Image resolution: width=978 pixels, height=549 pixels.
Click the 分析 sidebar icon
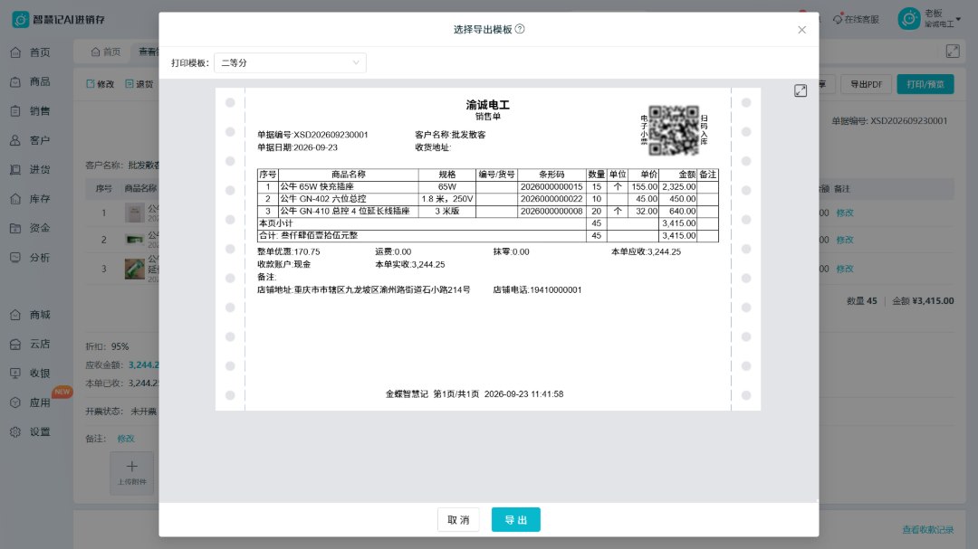pyautogui.click(x=15, y=258)
